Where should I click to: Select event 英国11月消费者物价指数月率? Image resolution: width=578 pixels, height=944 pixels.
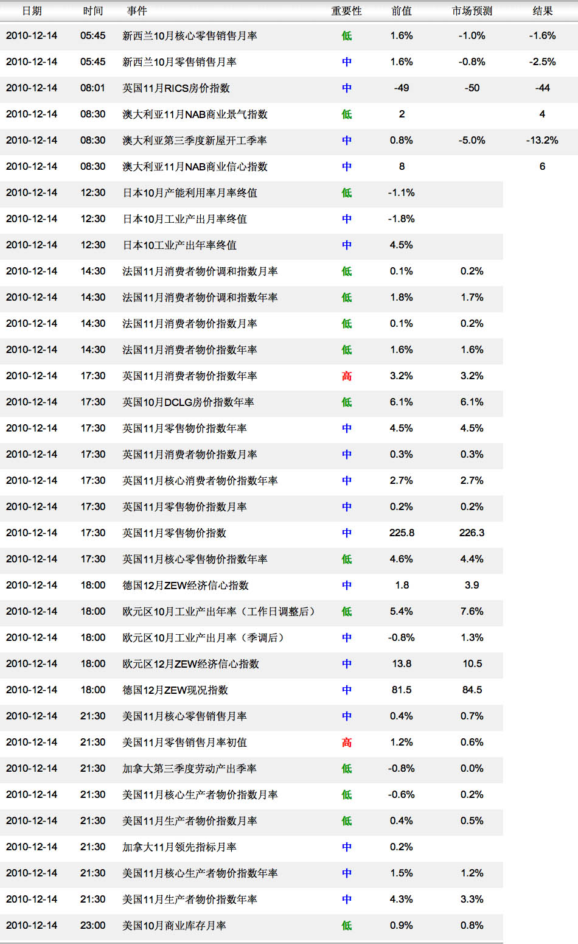pyautogui.click(x=190, y=455)
